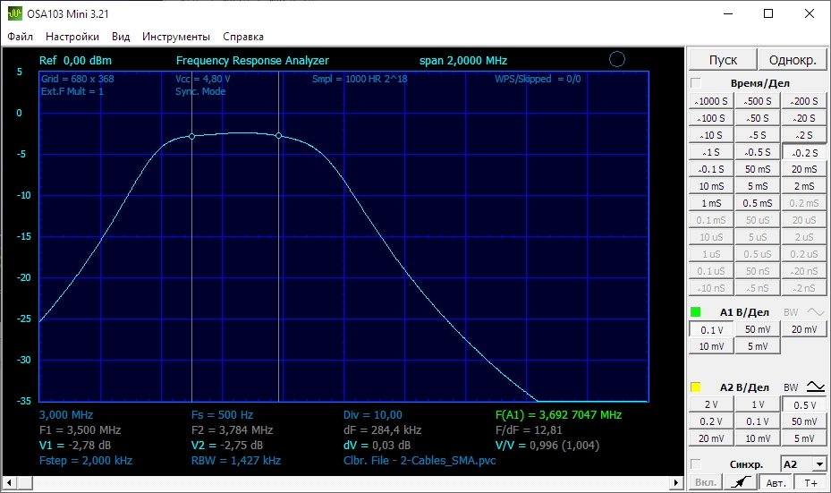Click the left marker point on the curve
Image resolution: width=831 pixels, height=493 pixels.
191,137
